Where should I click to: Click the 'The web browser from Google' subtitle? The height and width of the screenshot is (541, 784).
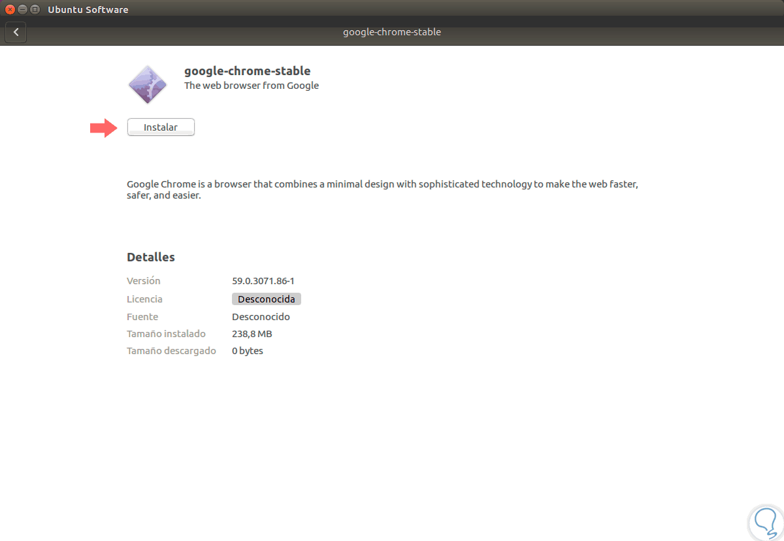click(x=252, y=86)
